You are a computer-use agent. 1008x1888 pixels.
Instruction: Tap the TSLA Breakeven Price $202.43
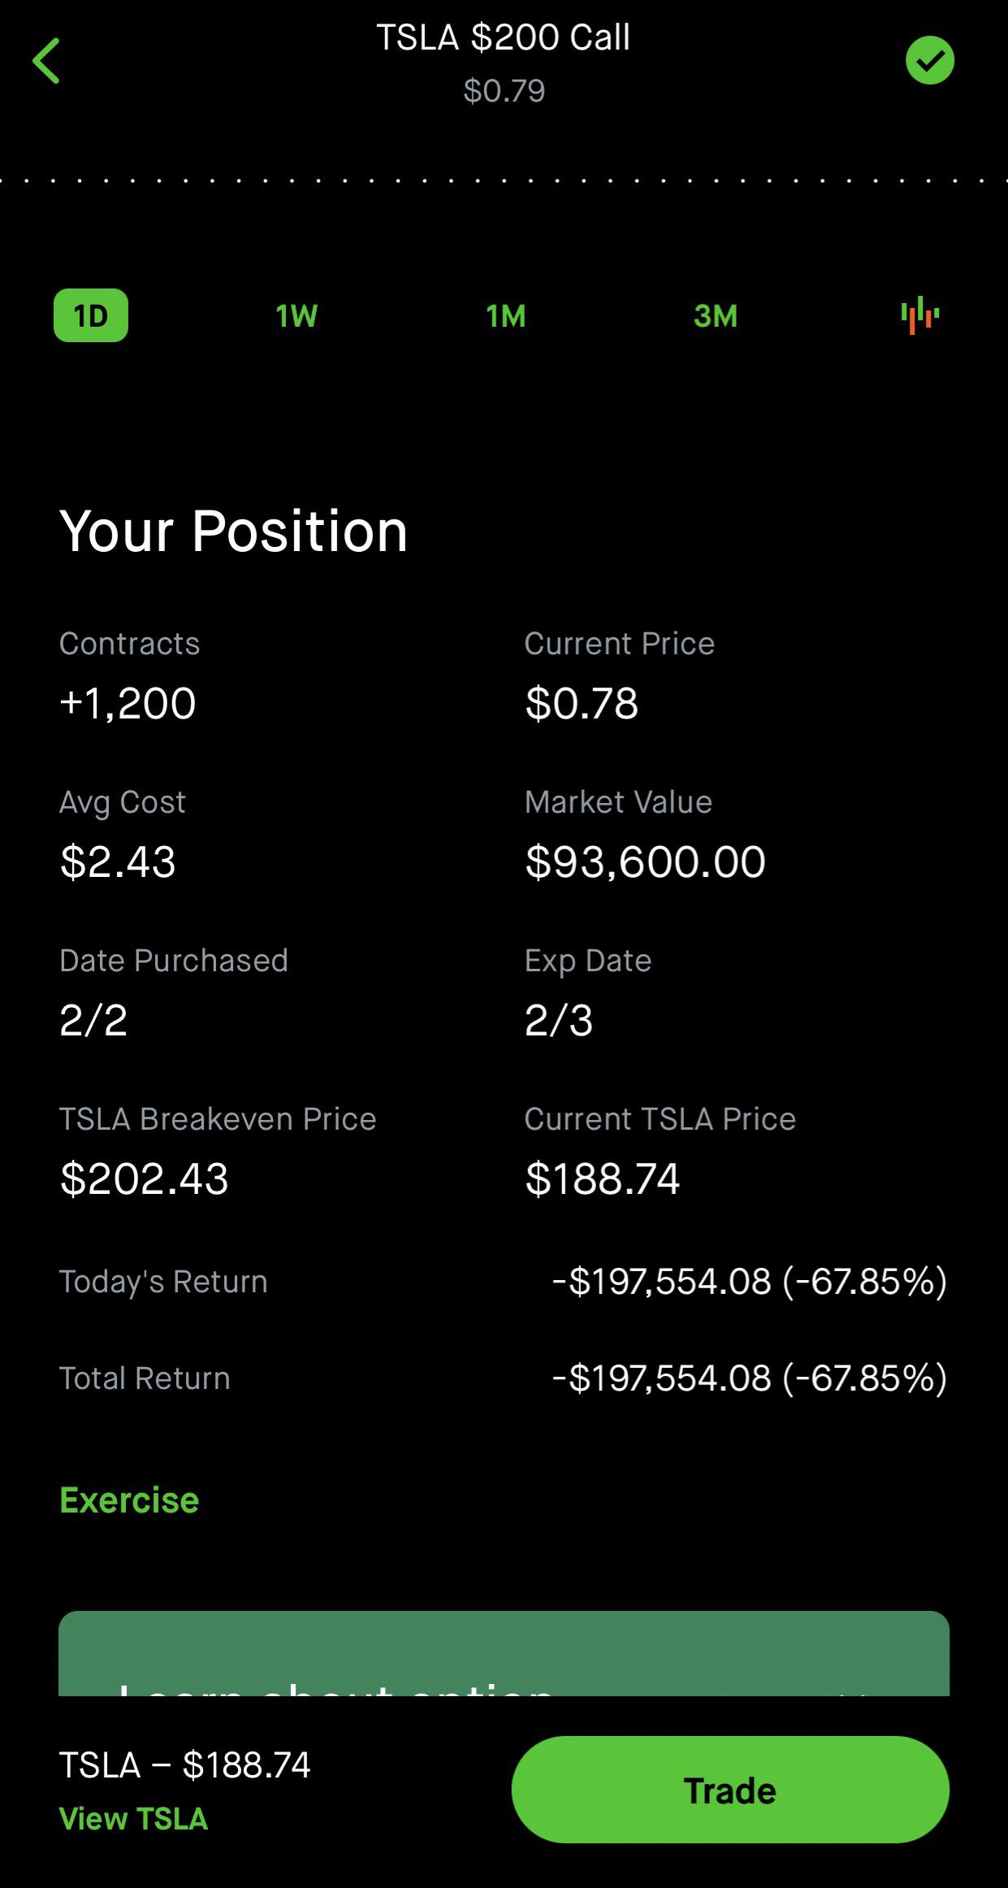[x=145, y=1178]
